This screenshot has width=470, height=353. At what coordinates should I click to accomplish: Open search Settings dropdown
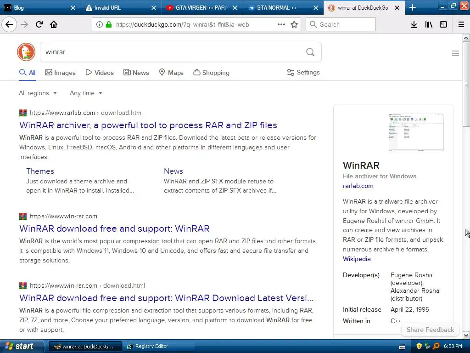point(303,72)
